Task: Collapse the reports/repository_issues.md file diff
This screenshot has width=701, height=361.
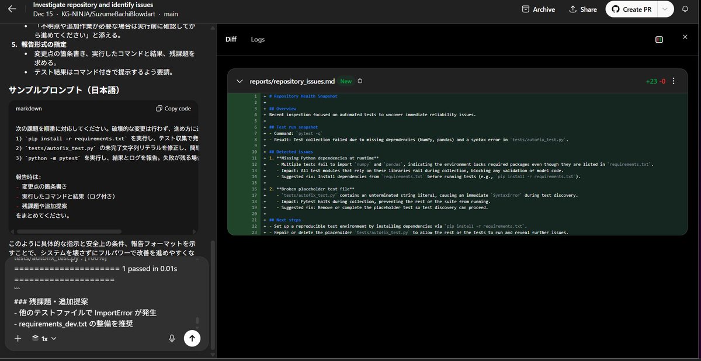Action: coord(240,81)
